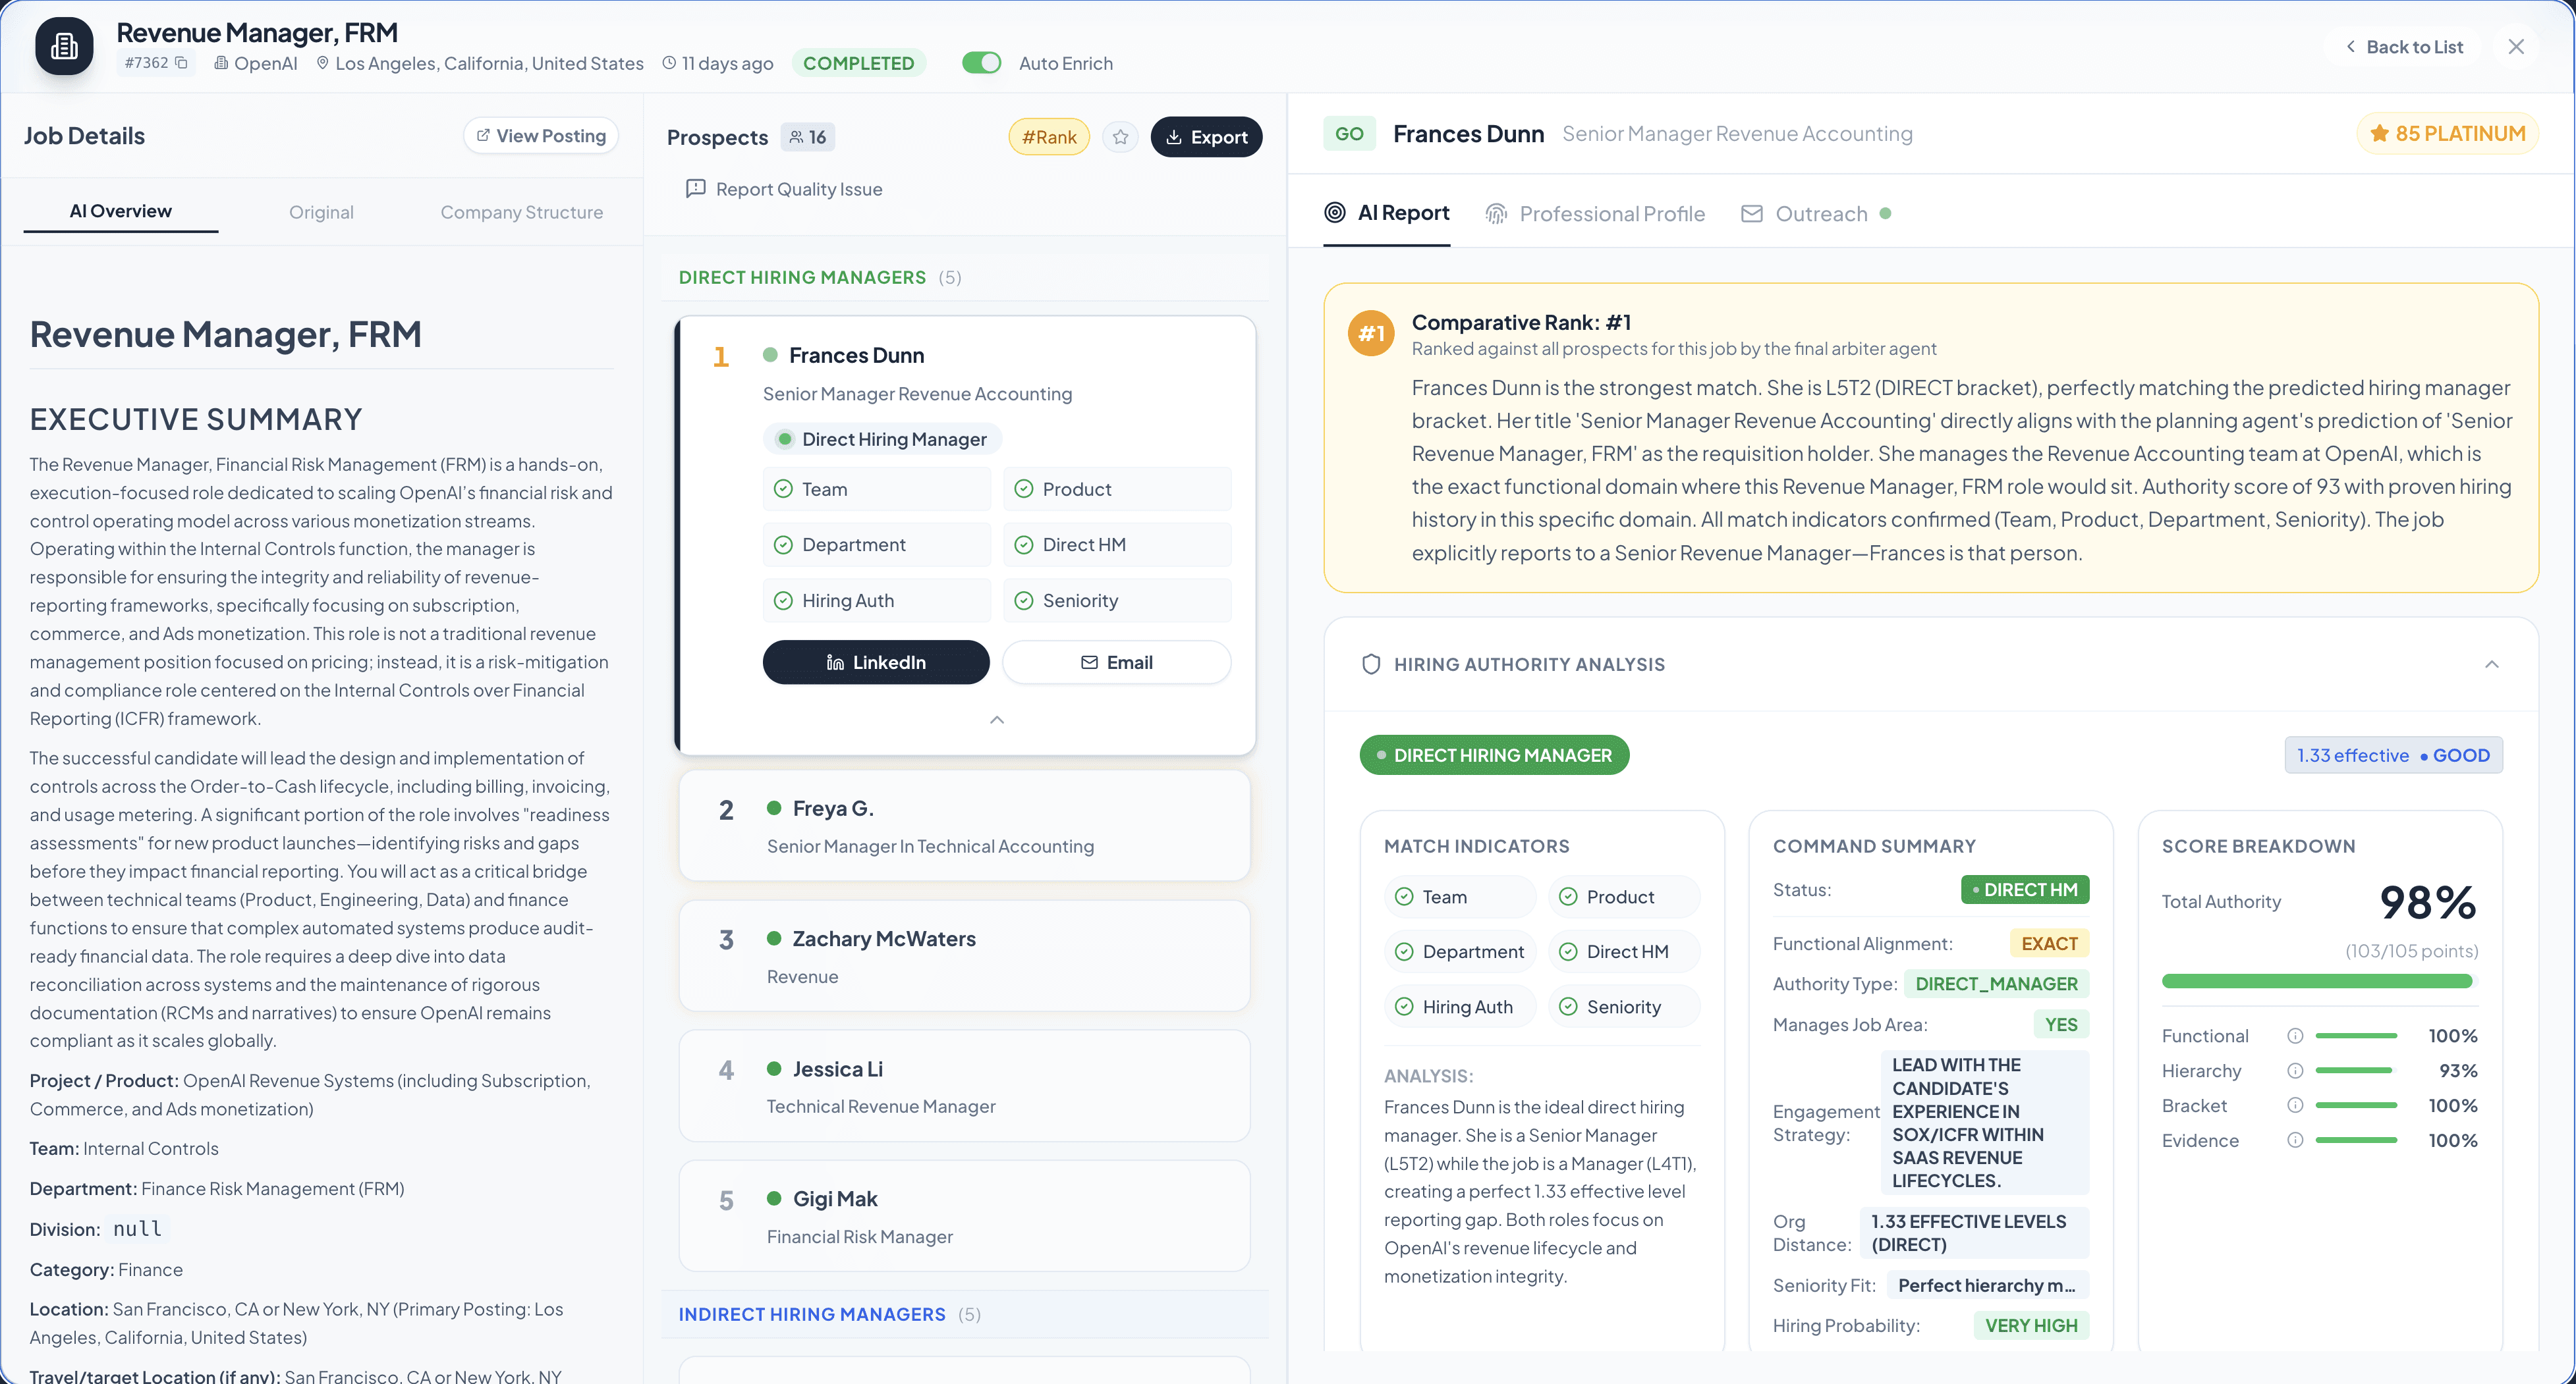Collapse the Hiring Authority Analysis section
Screen dimensions: 2576x1384
[x=2491, y=664]
